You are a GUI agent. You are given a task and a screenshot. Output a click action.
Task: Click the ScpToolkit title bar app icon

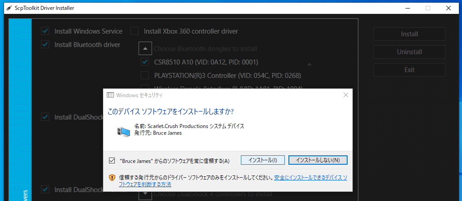9,8
